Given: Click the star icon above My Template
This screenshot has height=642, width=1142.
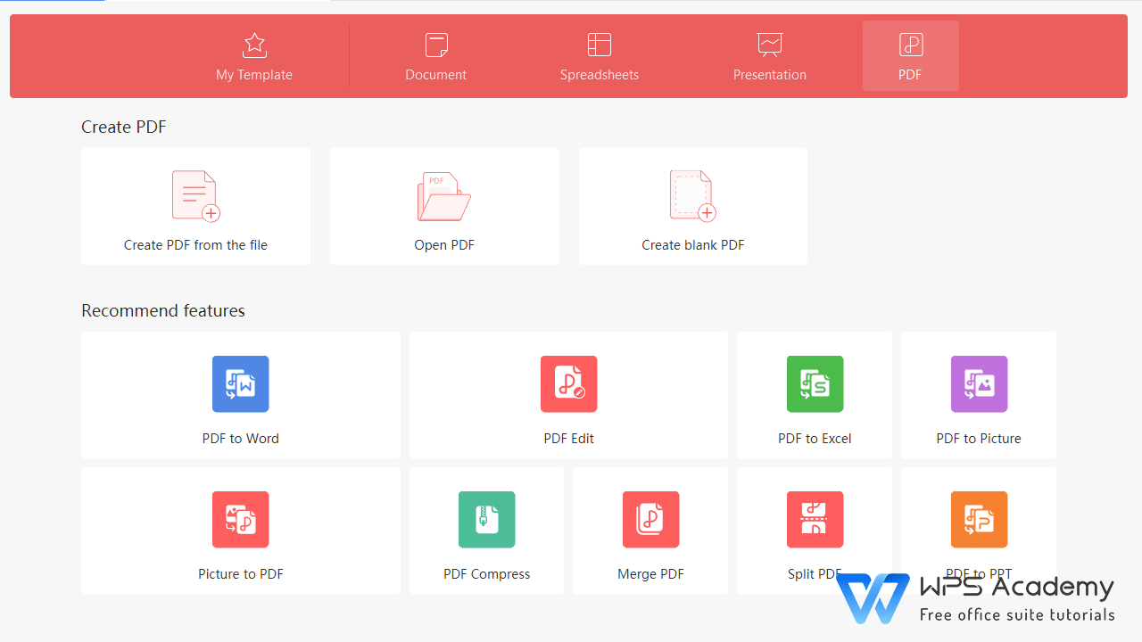Looking at the screenshot, I should pos(254,45).
